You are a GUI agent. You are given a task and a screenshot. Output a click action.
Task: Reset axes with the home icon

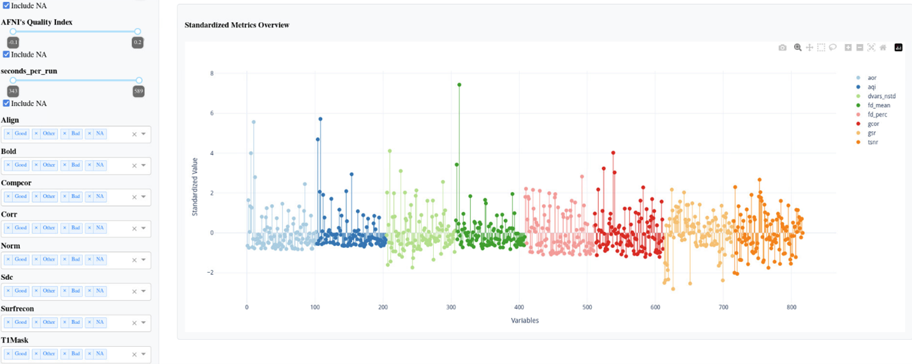[x=883, y=48]
